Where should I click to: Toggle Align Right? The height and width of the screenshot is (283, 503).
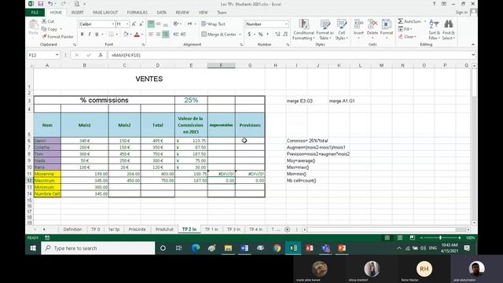coord(166,35)
